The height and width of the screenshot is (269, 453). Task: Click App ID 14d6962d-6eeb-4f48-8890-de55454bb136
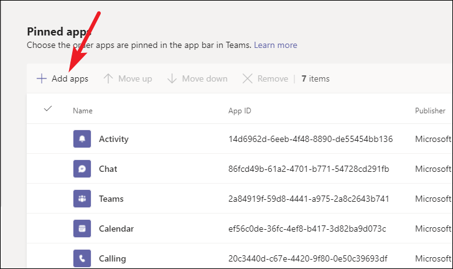(311, 139)
